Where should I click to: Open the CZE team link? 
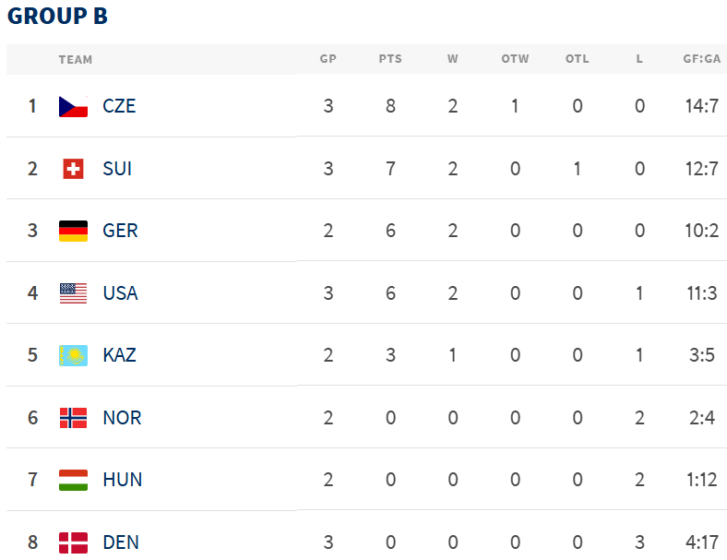[119, 106]
